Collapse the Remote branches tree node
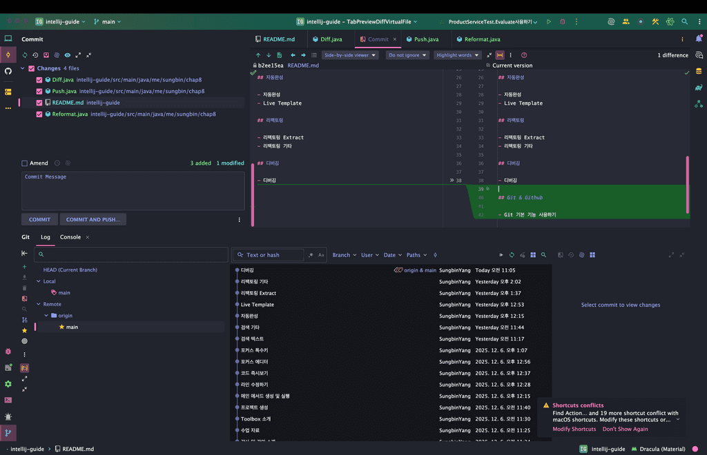This screenshot has height=455, width=707. coord(39,304)
